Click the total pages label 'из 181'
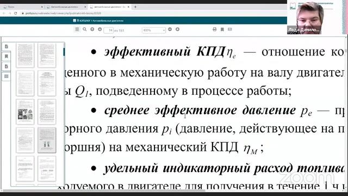 [119, 30]
